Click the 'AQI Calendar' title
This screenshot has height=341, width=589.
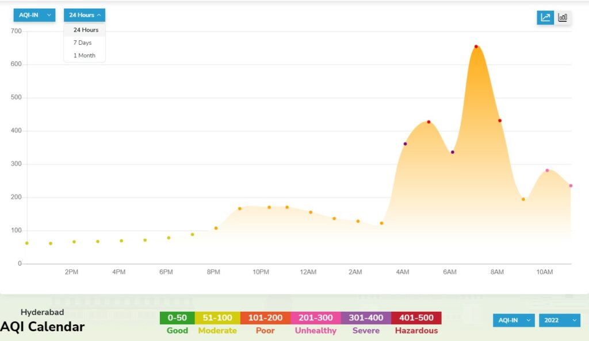(x=42, y=327)
